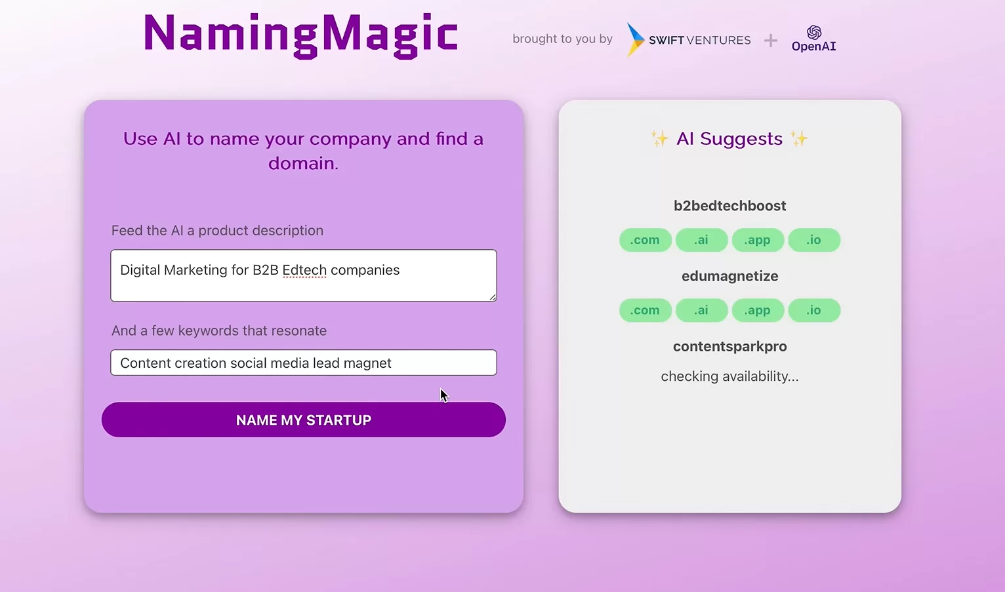
Task: Click the NAME MY STARTUP button
Action: tap(303, 420)
